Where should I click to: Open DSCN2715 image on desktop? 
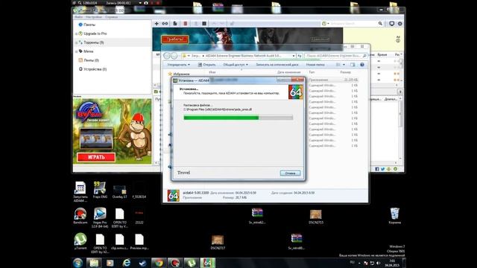coord(316,217)
